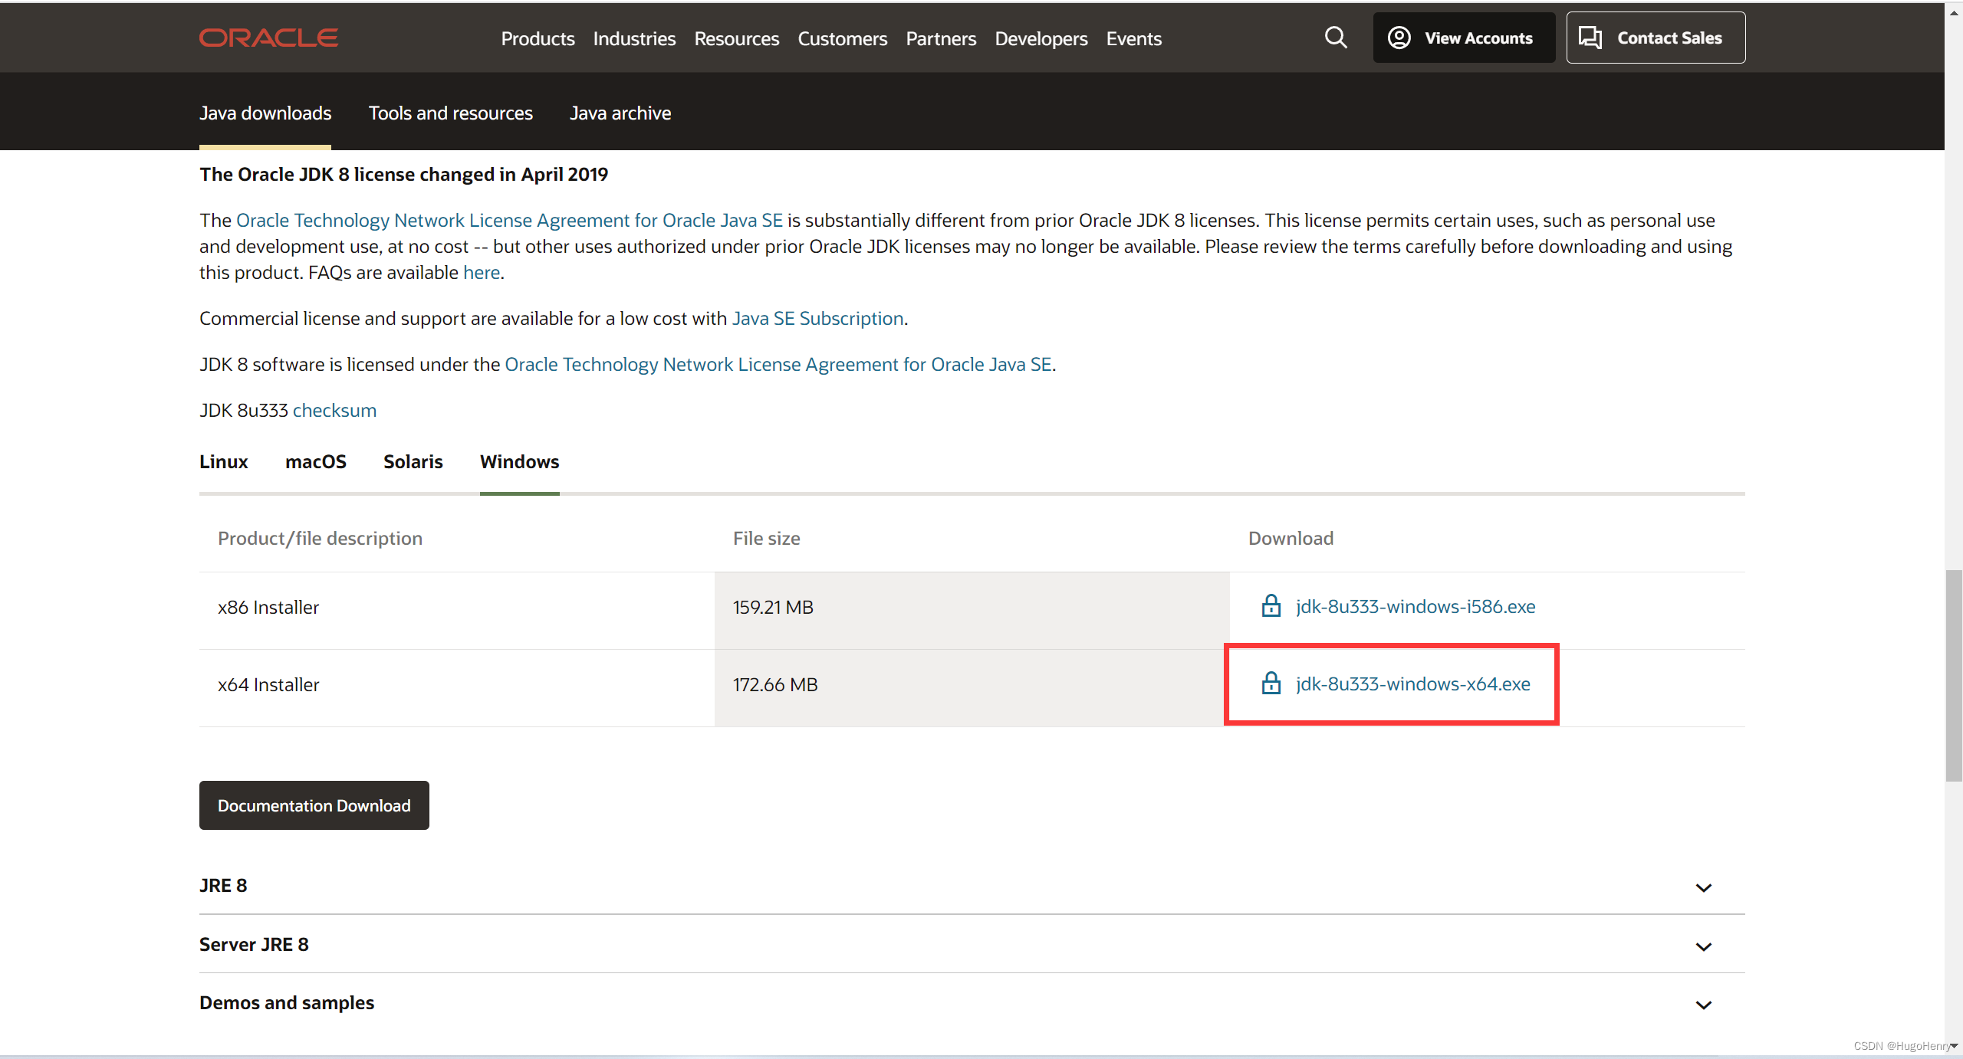
Task: Click the page vertical scrollbar thumb
Action: click(x=1953, y=674)
